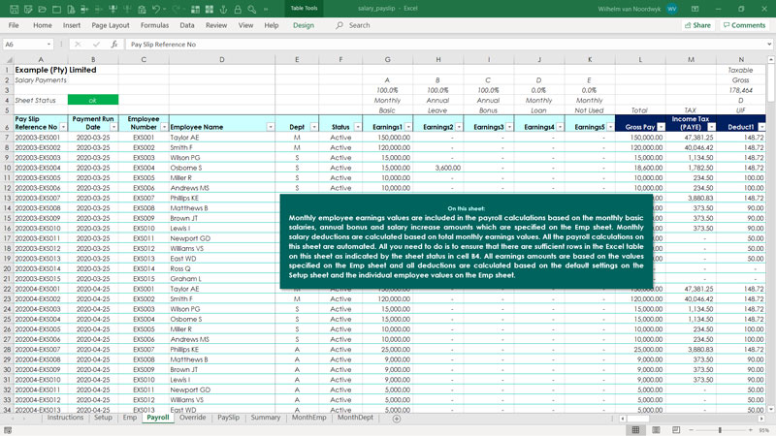Open the Home ribbon tab
Image resolution: width=776 pixels, height=436 pixels.
pyautogui.click(x=42, y=25)
